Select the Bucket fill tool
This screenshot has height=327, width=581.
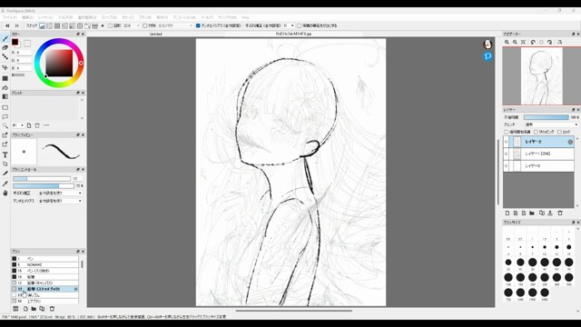click(5, 87)
